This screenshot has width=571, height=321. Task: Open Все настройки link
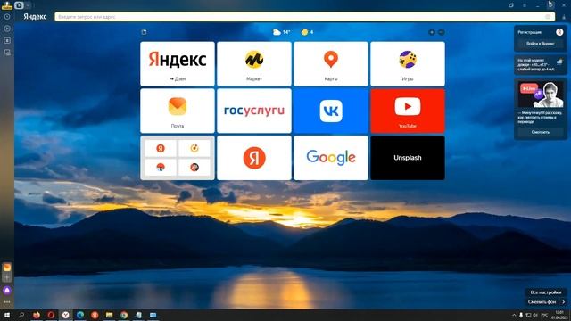(x=545, y=292)
